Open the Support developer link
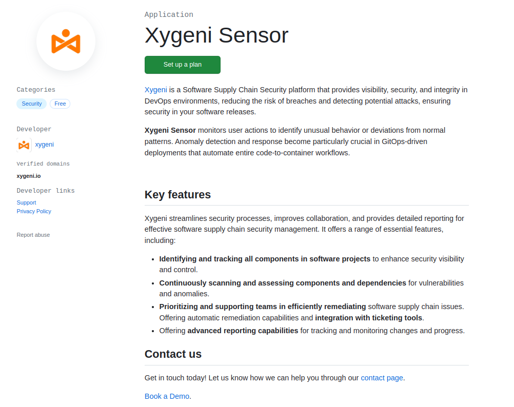This screenshot has width=514, height=407. (26, 202)
